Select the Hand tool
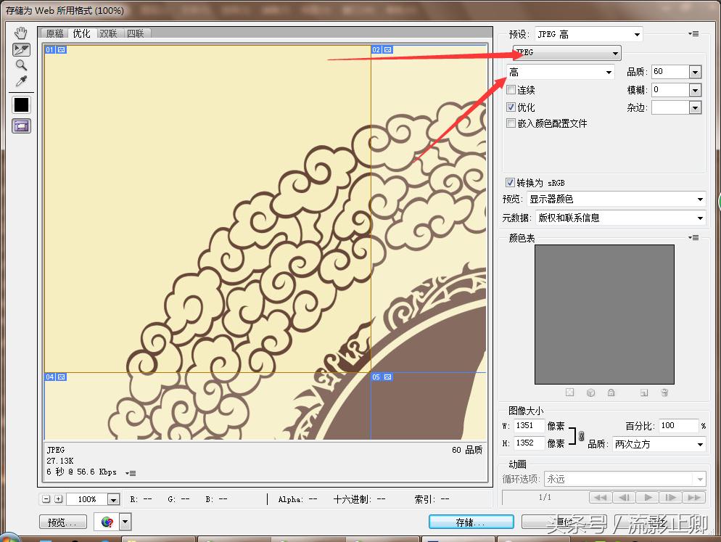The width and height of the screenshot is (721, 542). 21,33
